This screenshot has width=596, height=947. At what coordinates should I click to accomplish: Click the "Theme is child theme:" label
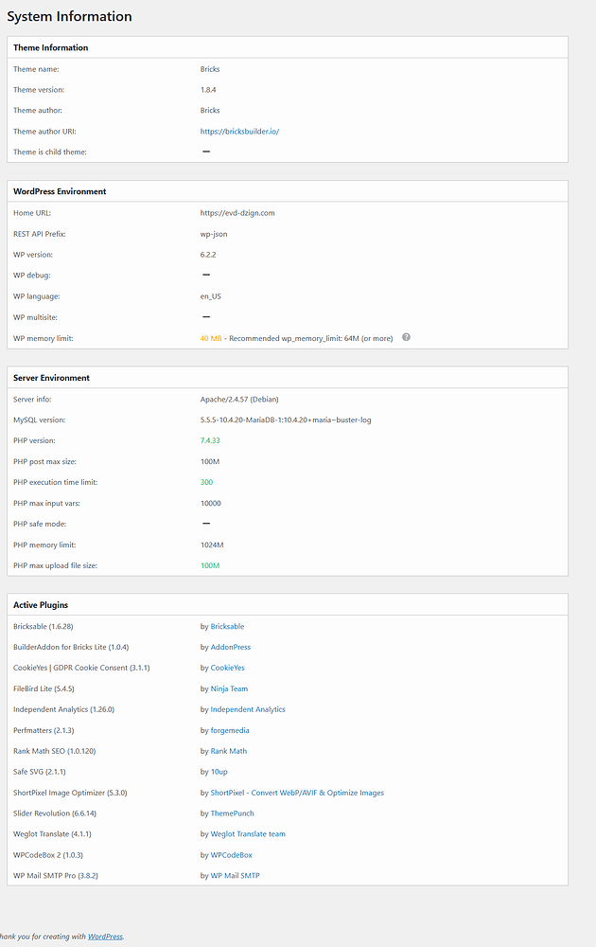click(50, 152)
